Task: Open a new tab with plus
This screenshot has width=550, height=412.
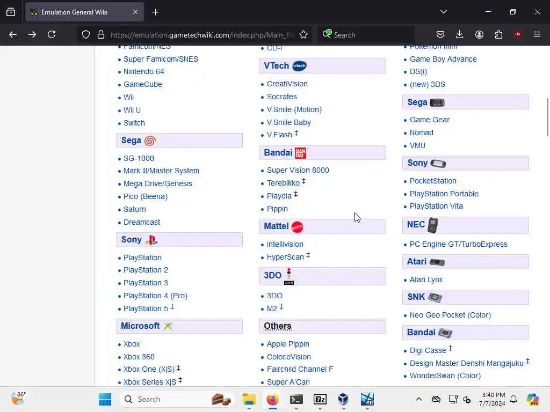Action: coord(155,12)
